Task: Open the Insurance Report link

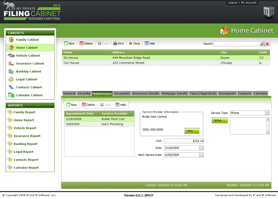Action: click(27, 136)
